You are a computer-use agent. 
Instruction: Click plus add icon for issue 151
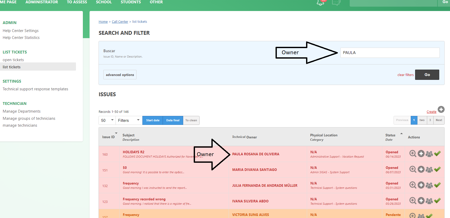pyautogui.click(x=421, y=169)
